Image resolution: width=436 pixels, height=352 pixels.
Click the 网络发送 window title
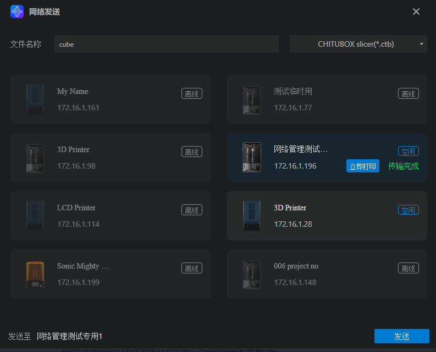pos(45,12)
